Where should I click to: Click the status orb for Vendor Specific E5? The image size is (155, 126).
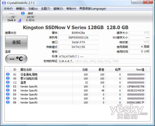pyautogui.click(x=8, y=86)
